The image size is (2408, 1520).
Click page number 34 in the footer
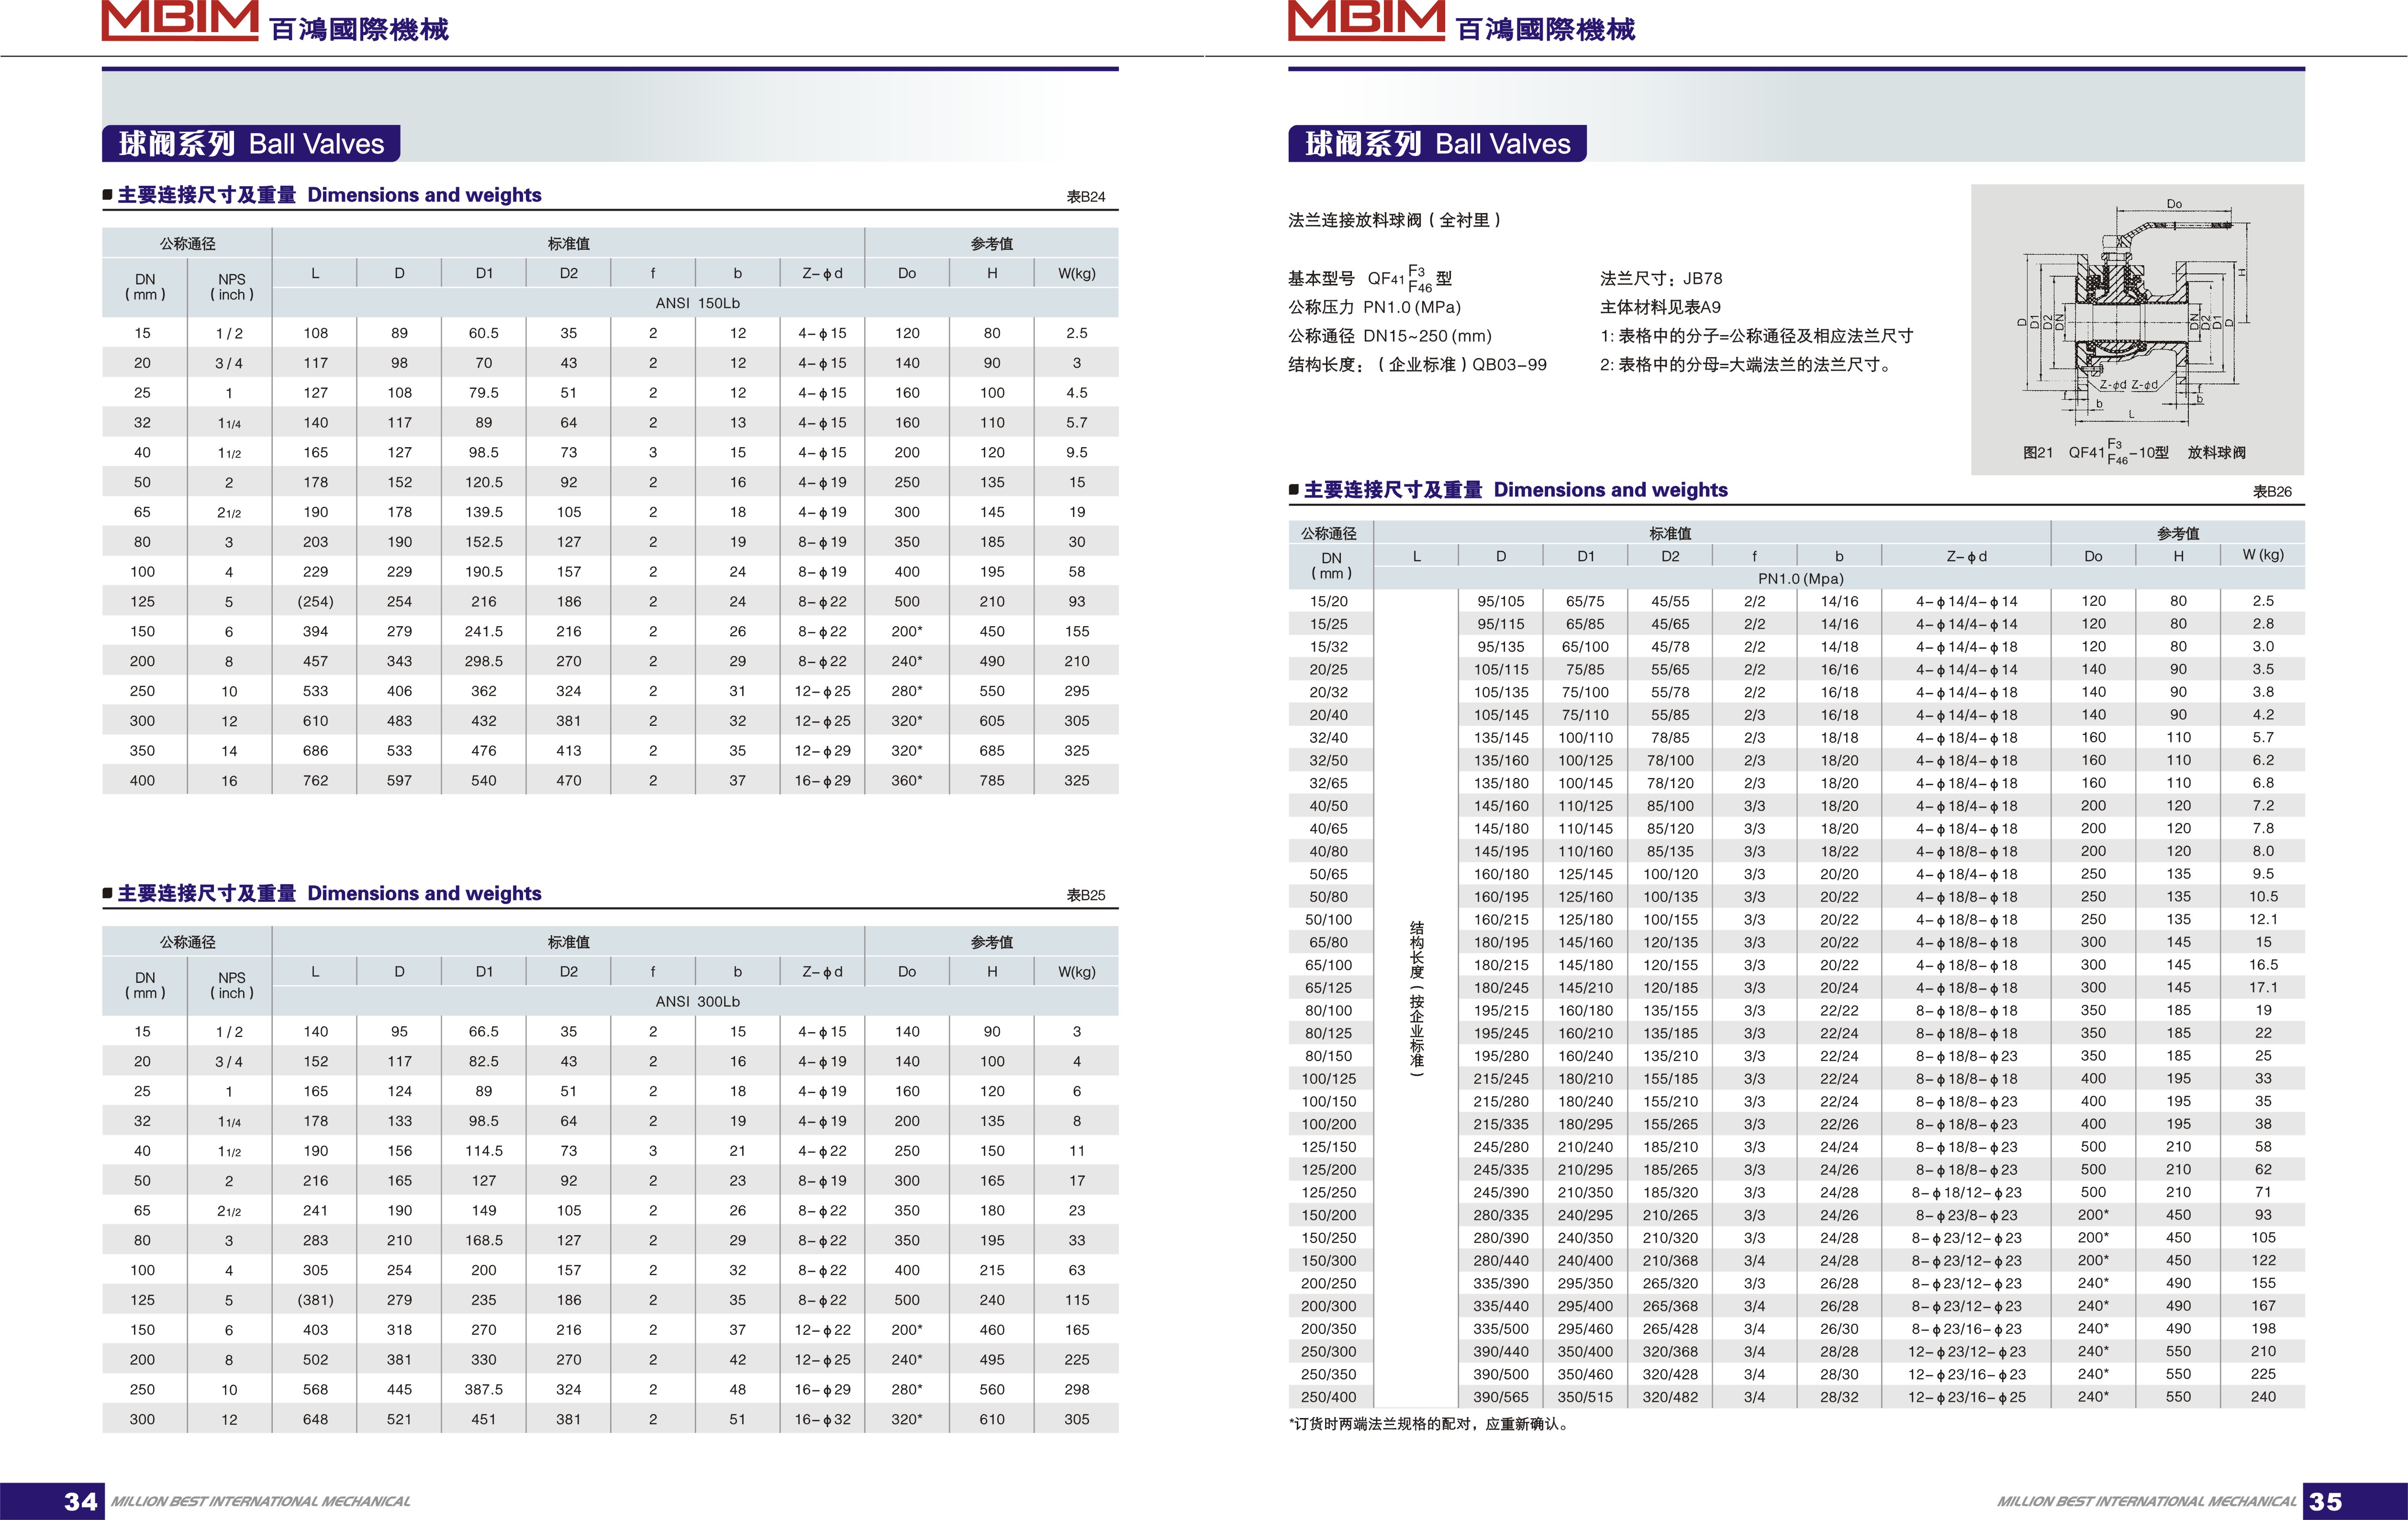[81, 1501]
